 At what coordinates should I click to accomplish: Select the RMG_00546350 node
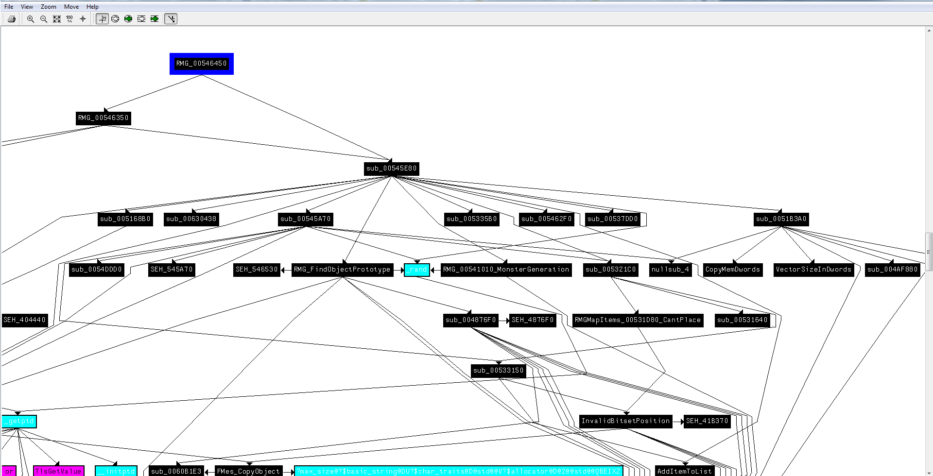104,118
